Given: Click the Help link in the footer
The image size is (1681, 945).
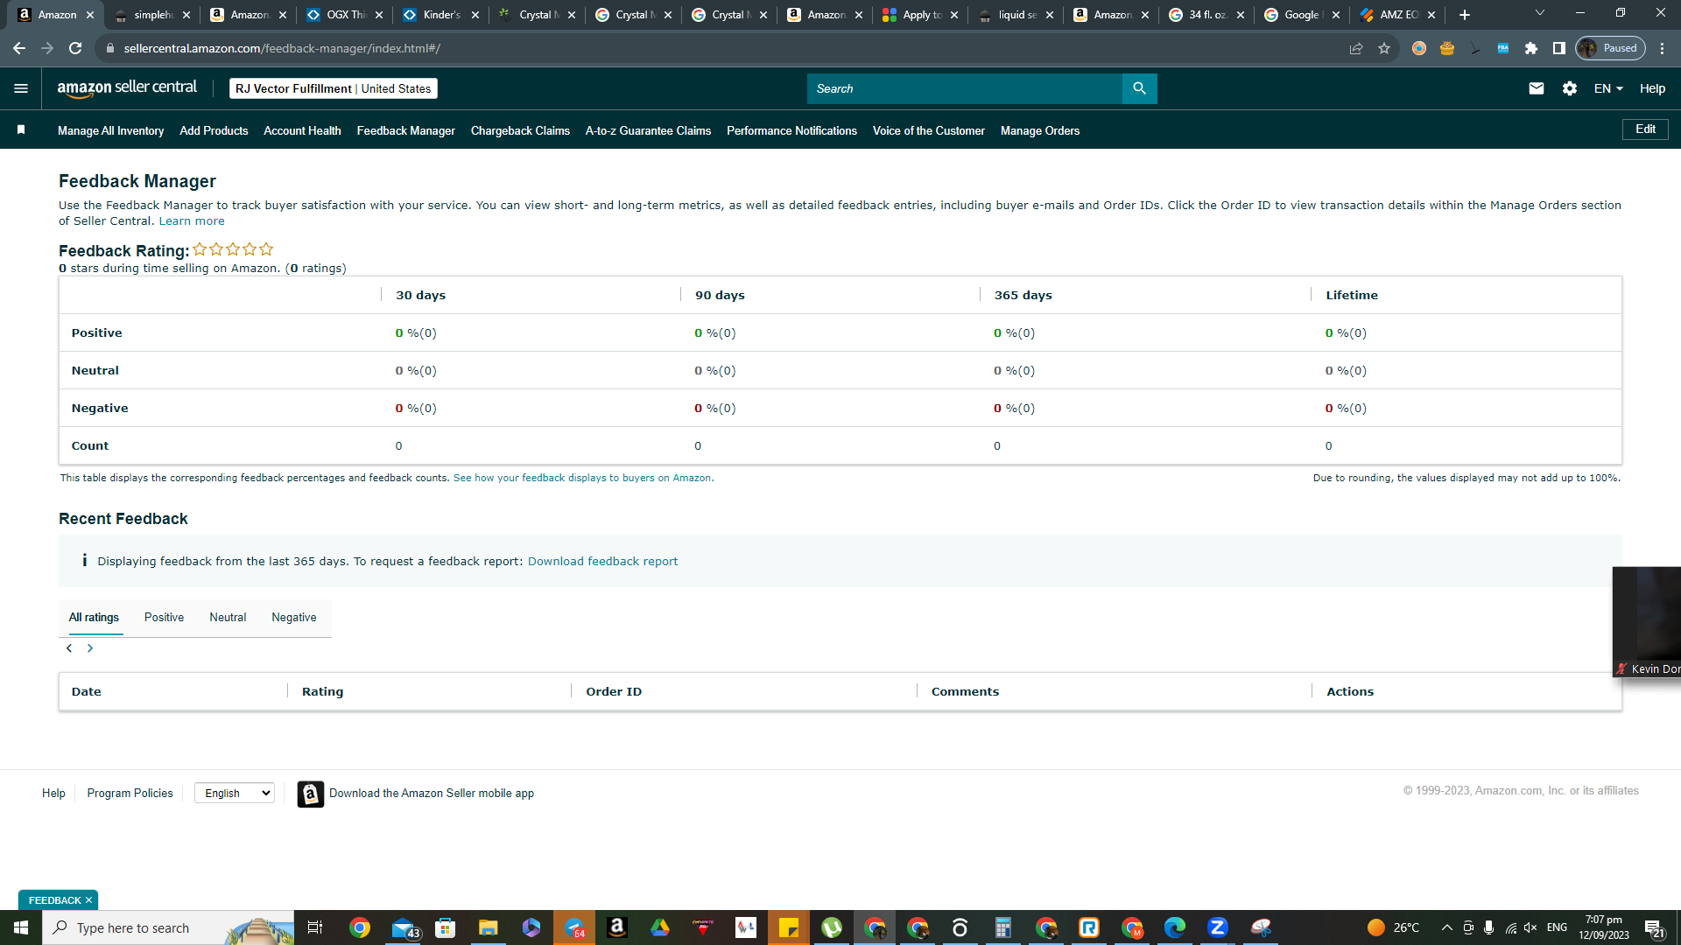Looking at the screenshot, I should pyautogui.click(x=53, y=793).
